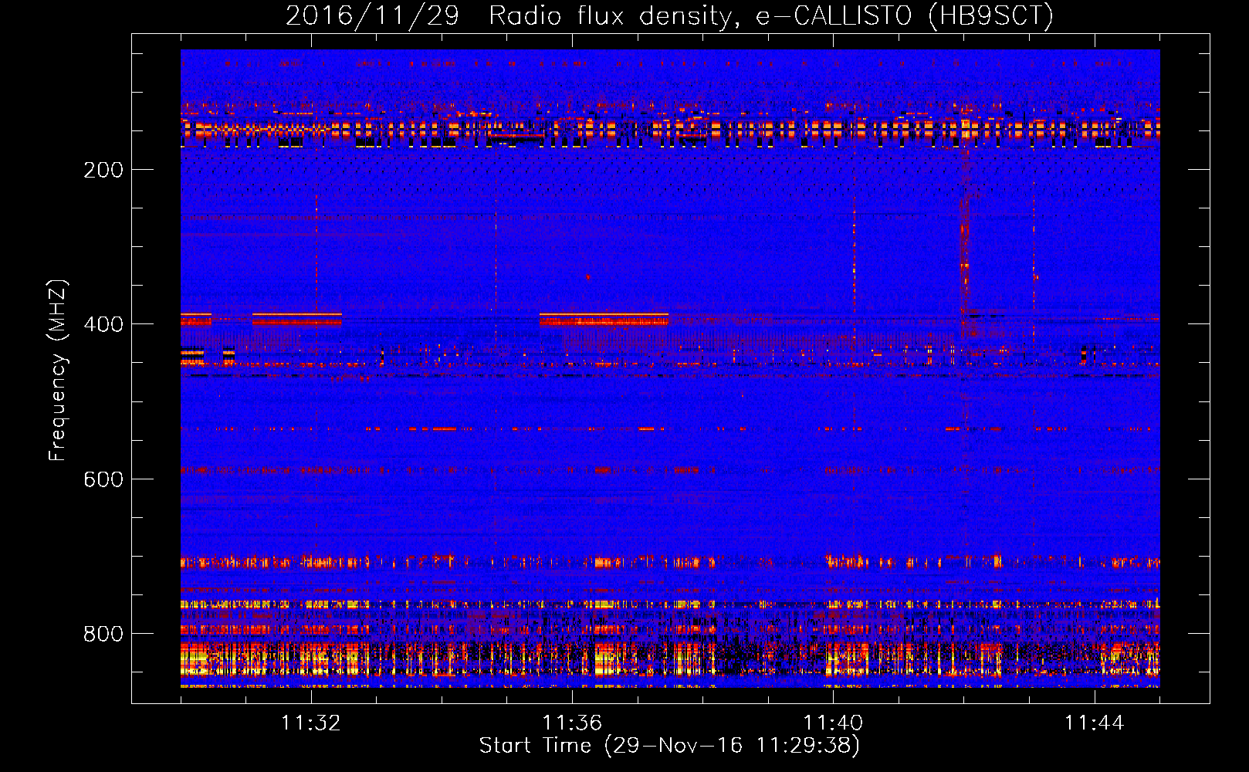Screen dimensions: 1249x772
Task: Click the Frequency (MHZ) axis title
Action: pos(58,370)
